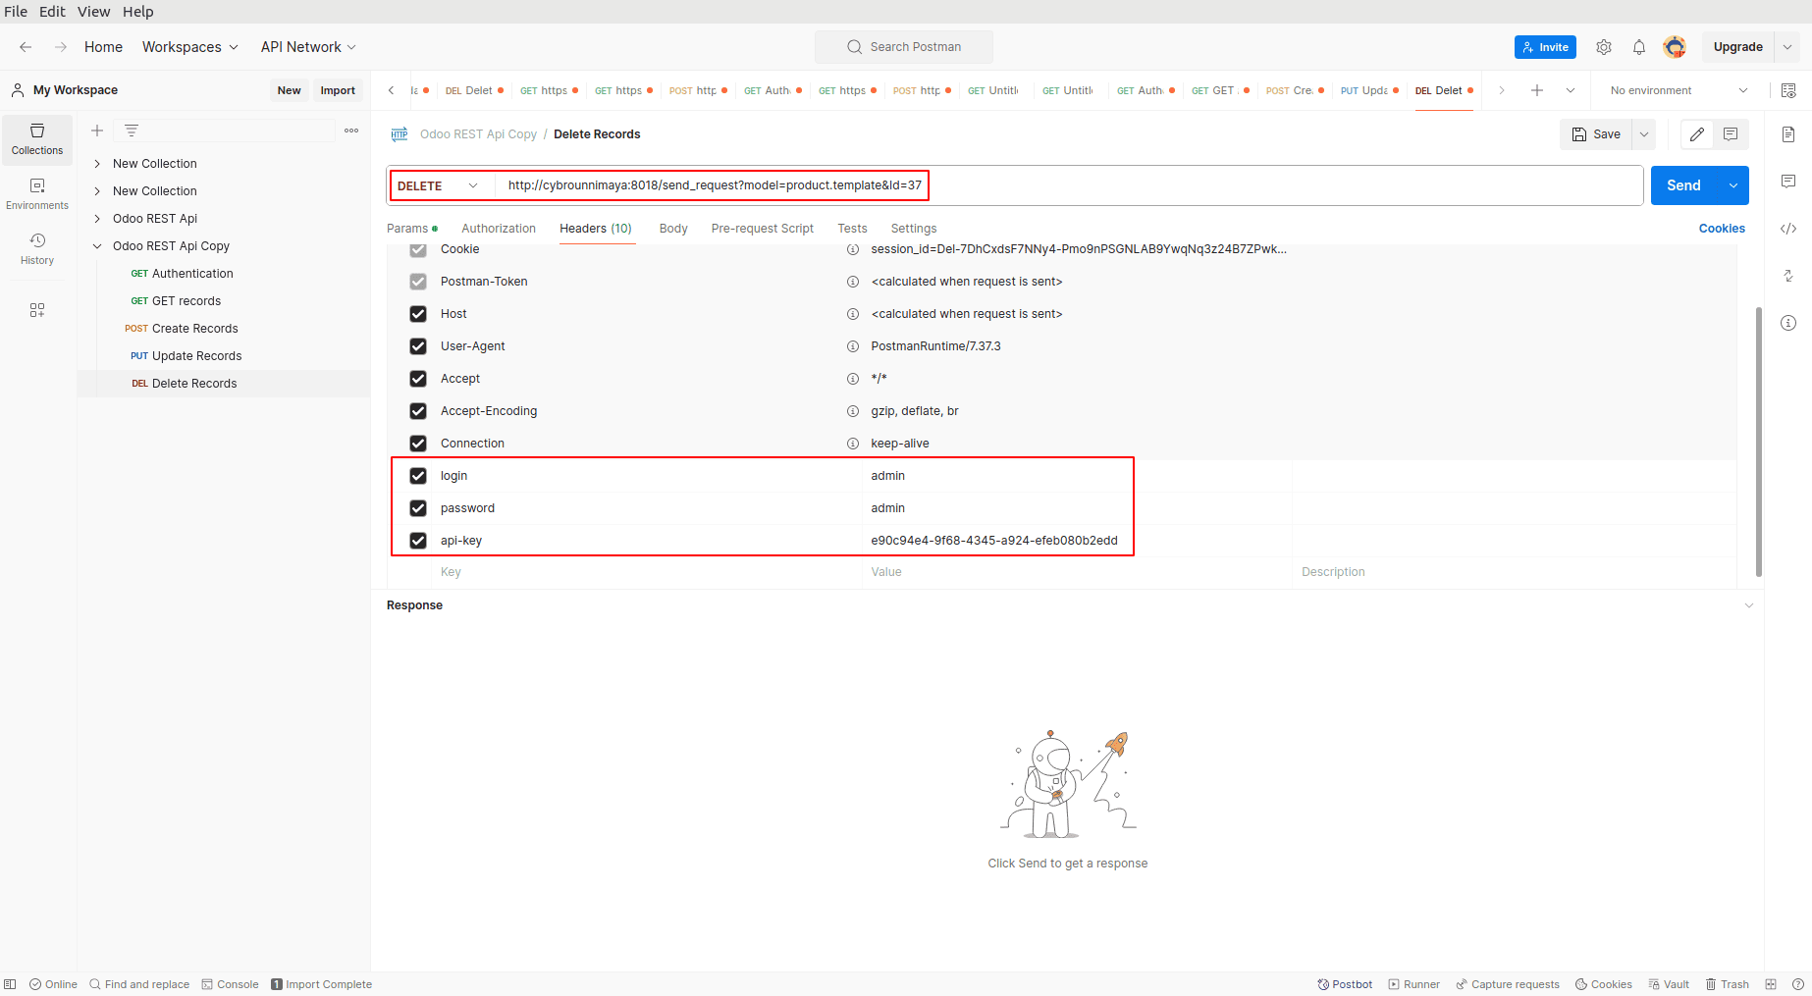Open Runner in status bar

tap(1413, 984)
